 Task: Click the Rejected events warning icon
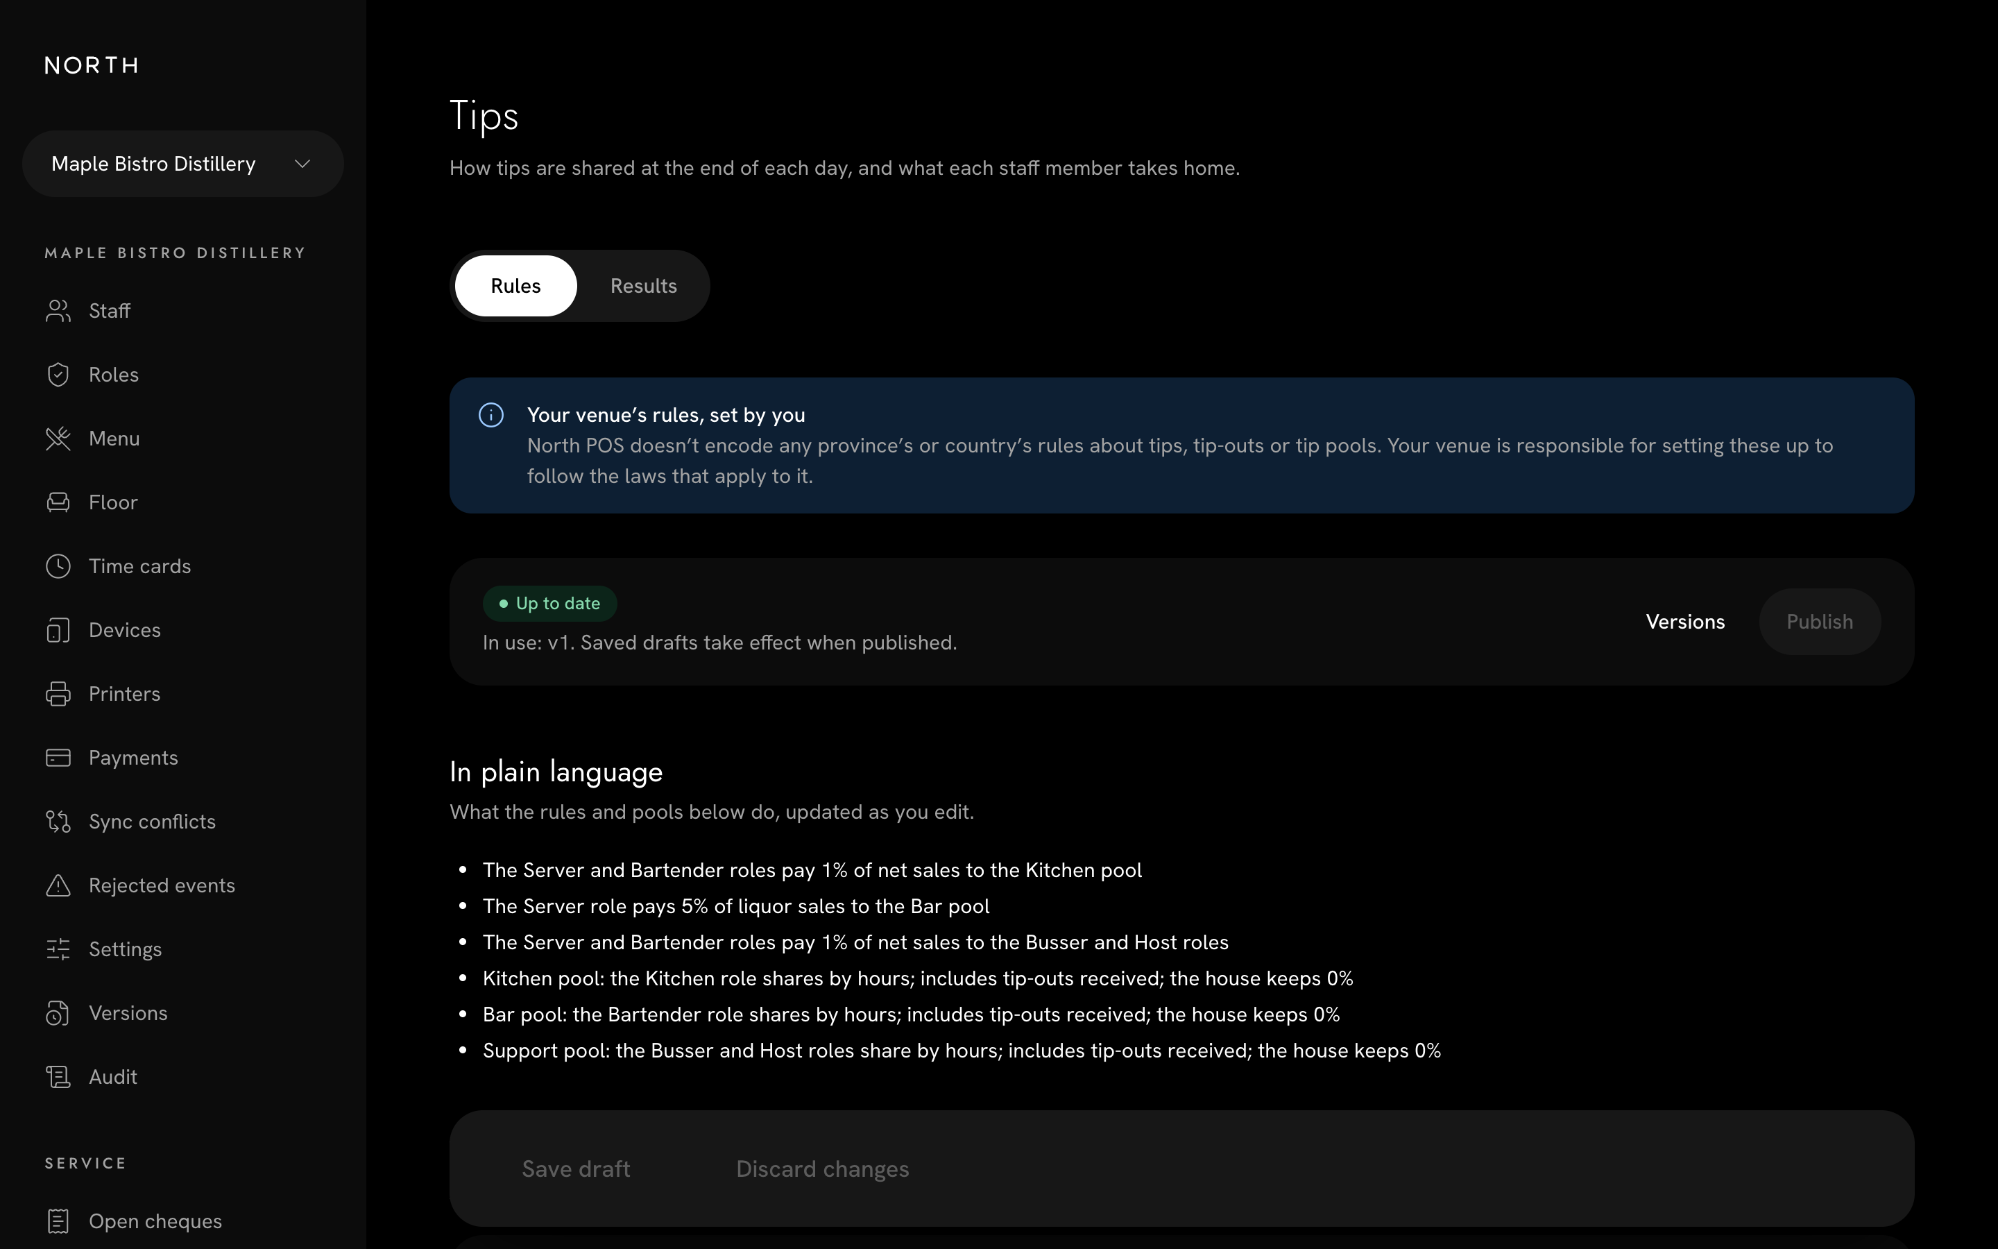pyautogui.click(x=58, y=885)
